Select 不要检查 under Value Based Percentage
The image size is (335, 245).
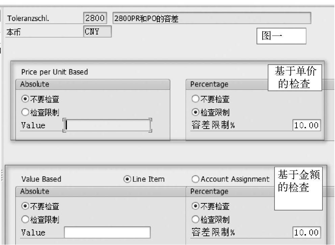(195, 206)
